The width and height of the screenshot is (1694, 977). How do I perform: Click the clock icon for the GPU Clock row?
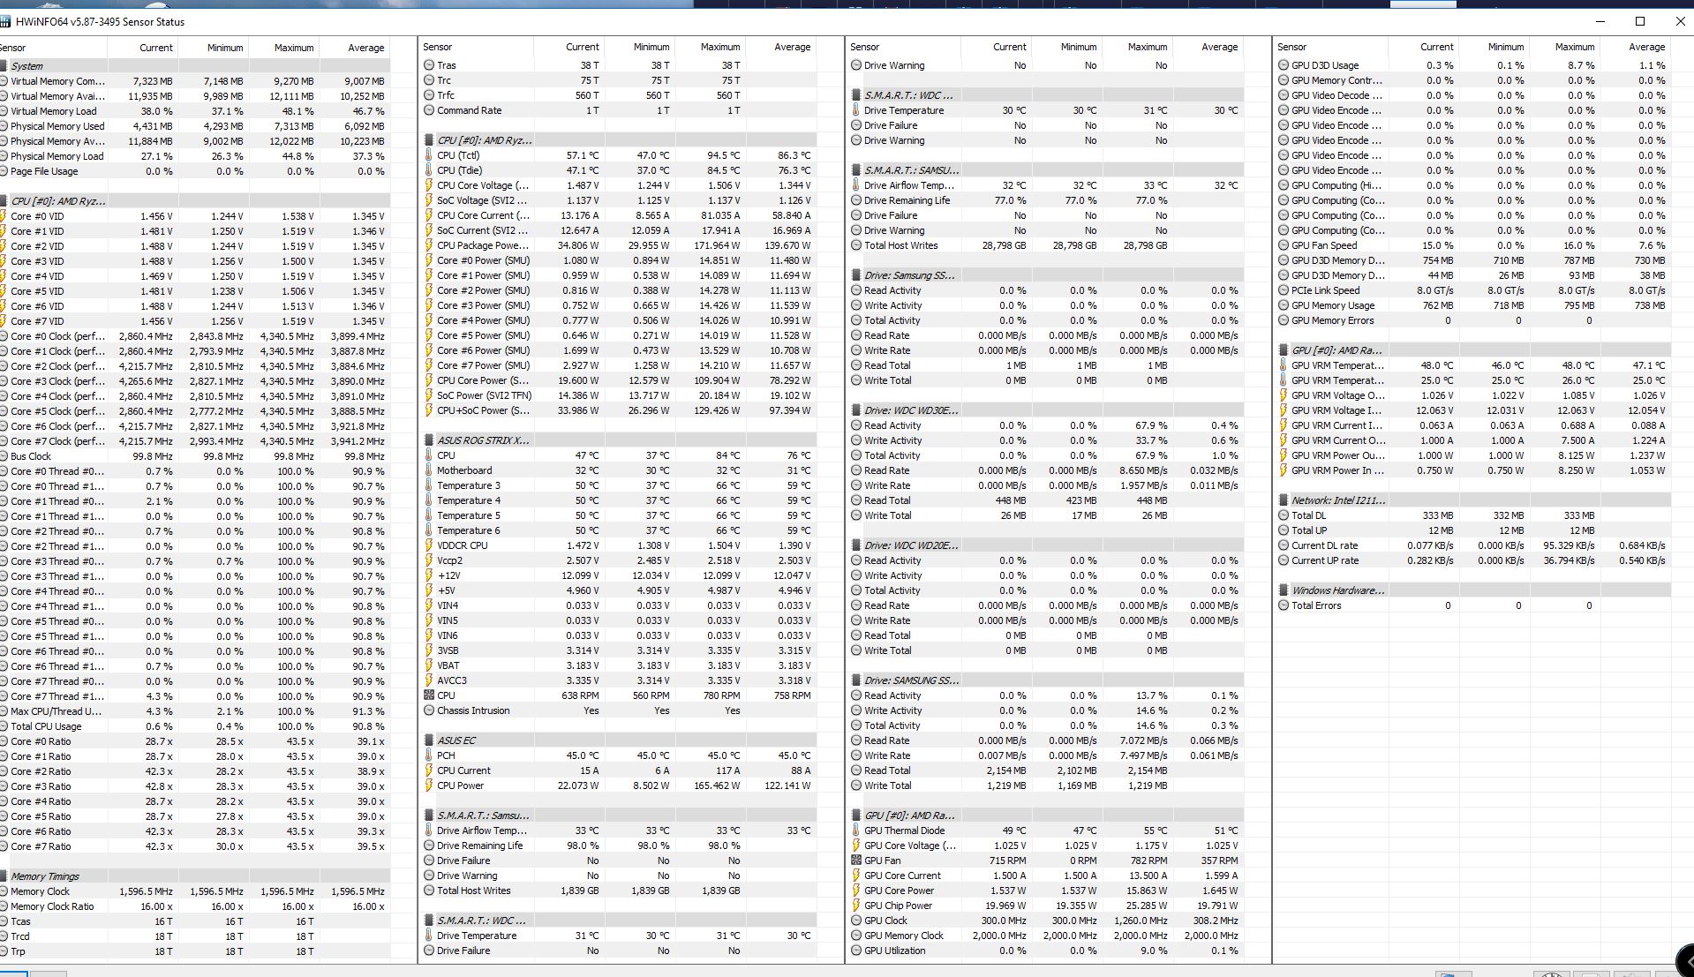pos(856,921)
